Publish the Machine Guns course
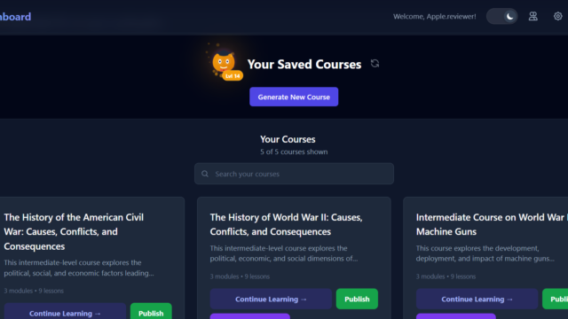The image size is (568, 319). point(556,300)
